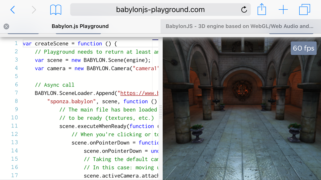321x180 pixels.
Task: Click the "// In this case: moving" comment
Action: coord(119,167)
